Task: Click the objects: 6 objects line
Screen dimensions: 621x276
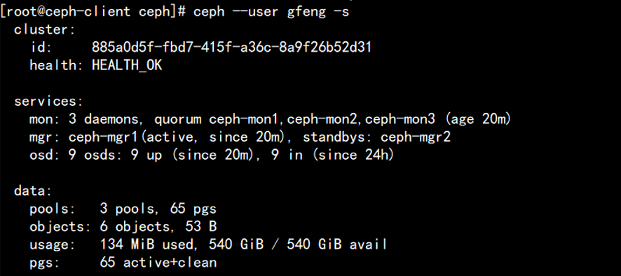Action: coord(123,227)
